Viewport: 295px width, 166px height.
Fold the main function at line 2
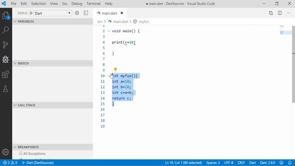coord(109,31)
